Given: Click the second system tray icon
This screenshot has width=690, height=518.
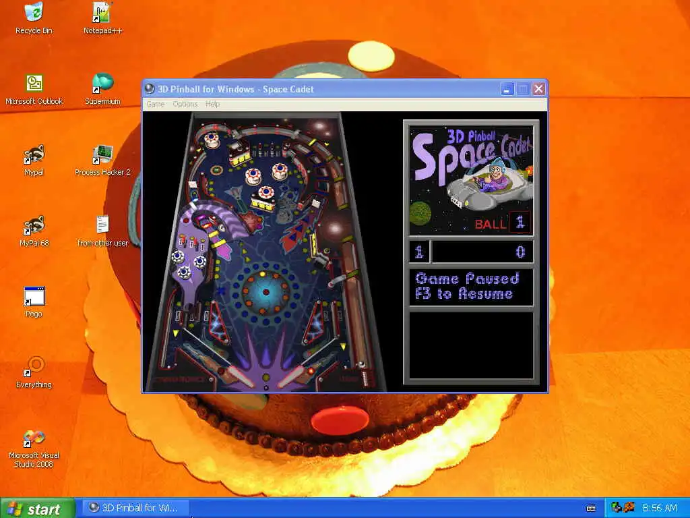Looking at the screenshot, I should click(x=629, y=508).
